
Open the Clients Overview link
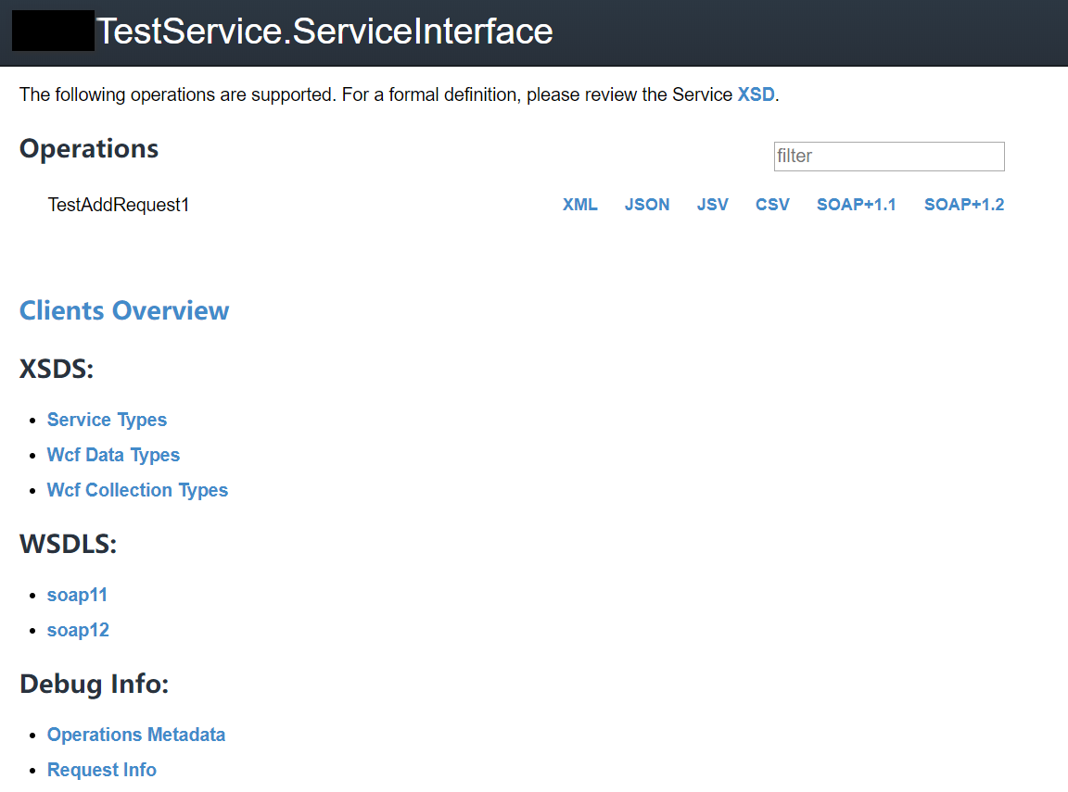(123, 310)
